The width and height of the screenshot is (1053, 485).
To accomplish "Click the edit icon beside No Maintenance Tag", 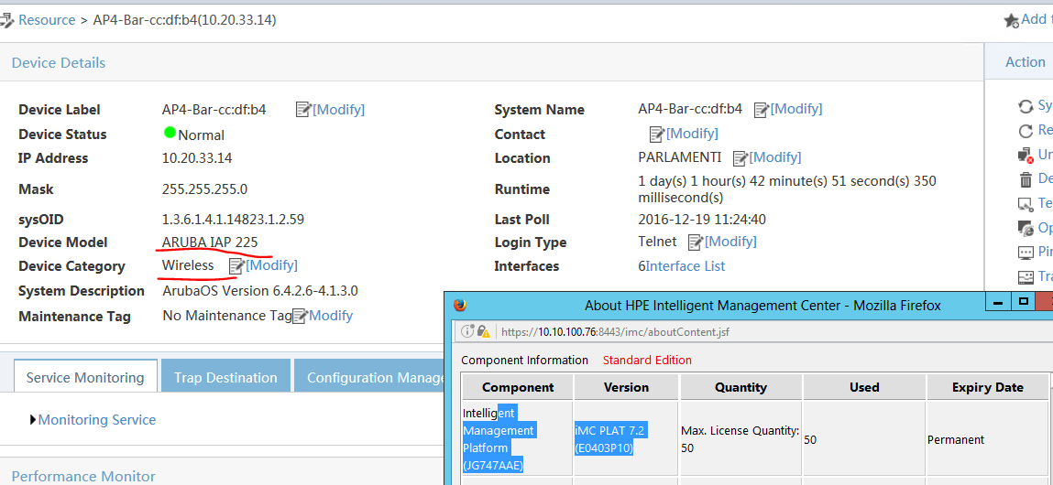I will [300, 316].
